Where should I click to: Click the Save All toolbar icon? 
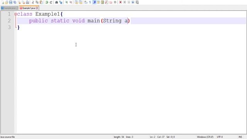(15, 2)
